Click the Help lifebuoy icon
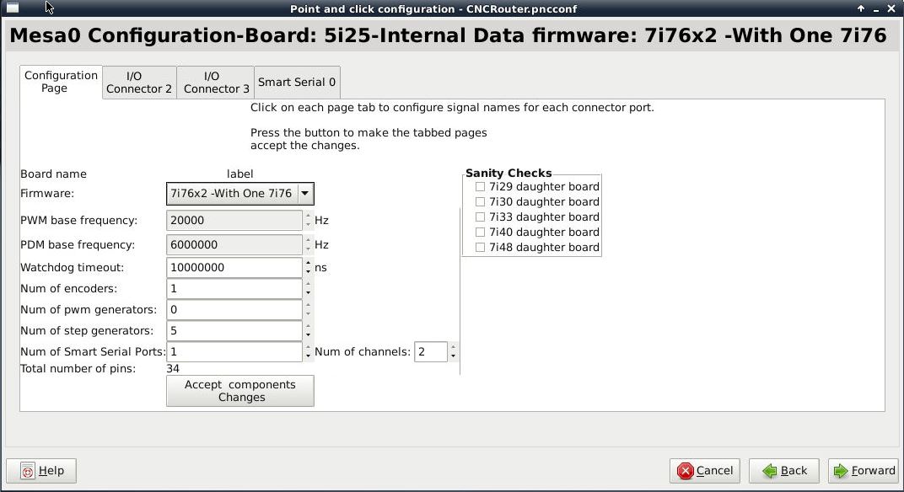The width and height of the screenshot is (904, 492). coord(27,471)
